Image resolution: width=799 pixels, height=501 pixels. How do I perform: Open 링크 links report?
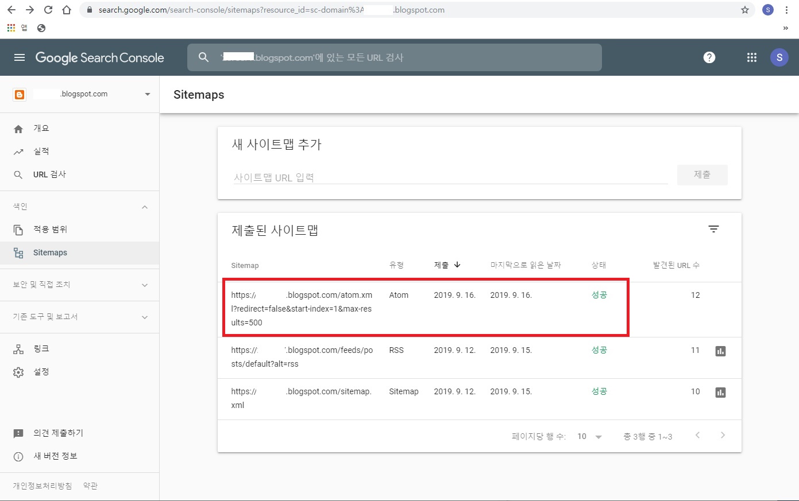(79, 349)
